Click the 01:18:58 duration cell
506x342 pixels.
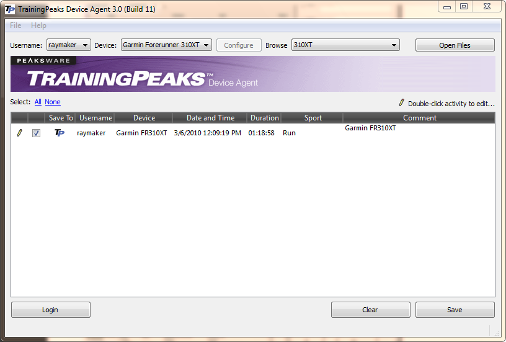[262, 133]
